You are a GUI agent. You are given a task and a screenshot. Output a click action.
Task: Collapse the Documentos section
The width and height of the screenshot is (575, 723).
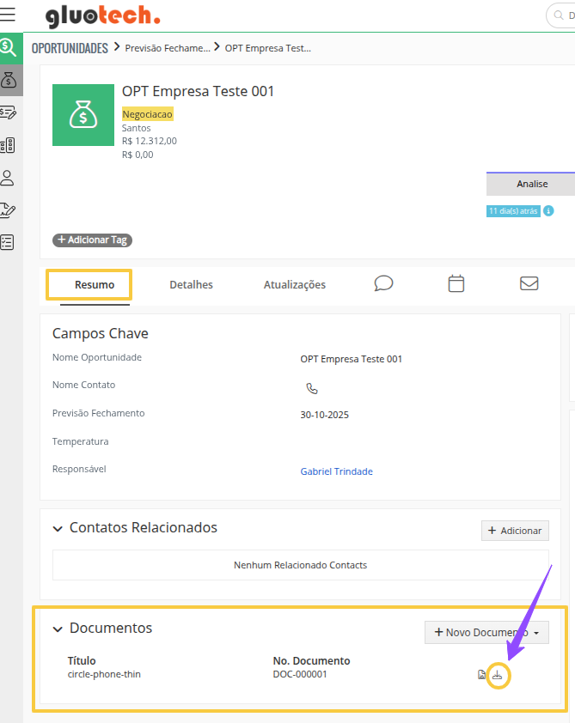58,629
